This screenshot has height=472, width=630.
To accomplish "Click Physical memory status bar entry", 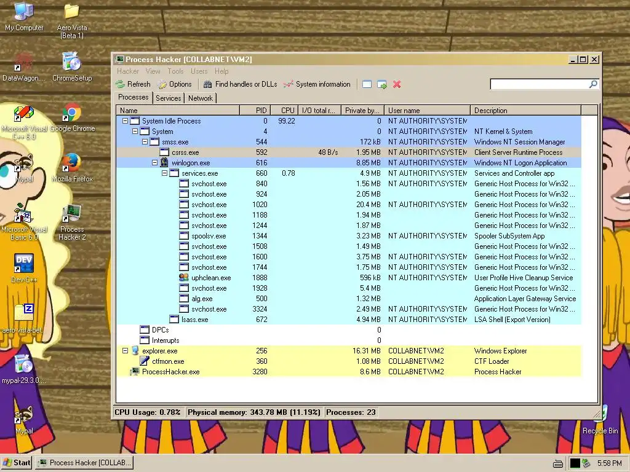I will pyautogui.click(x=254, y=412).
